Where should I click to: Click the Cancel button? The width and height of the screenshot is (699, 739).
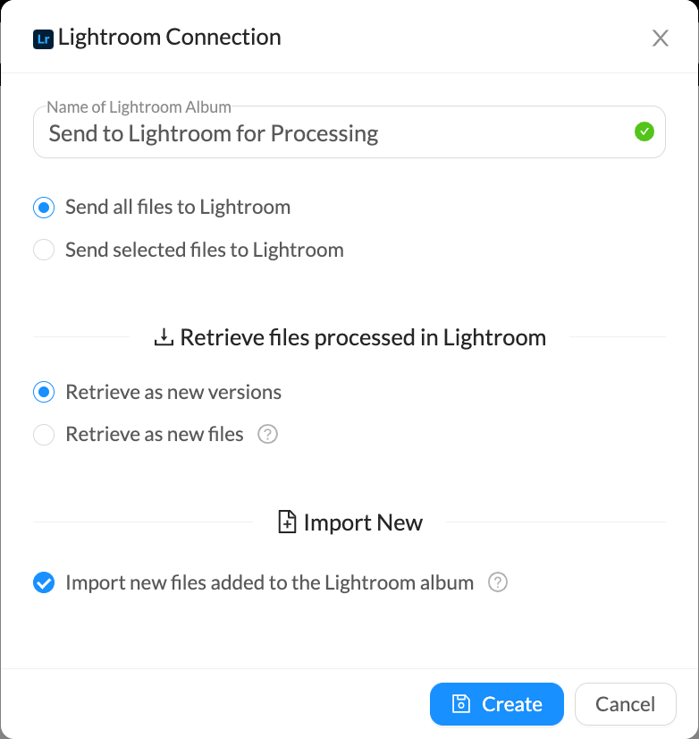(625, 704)
